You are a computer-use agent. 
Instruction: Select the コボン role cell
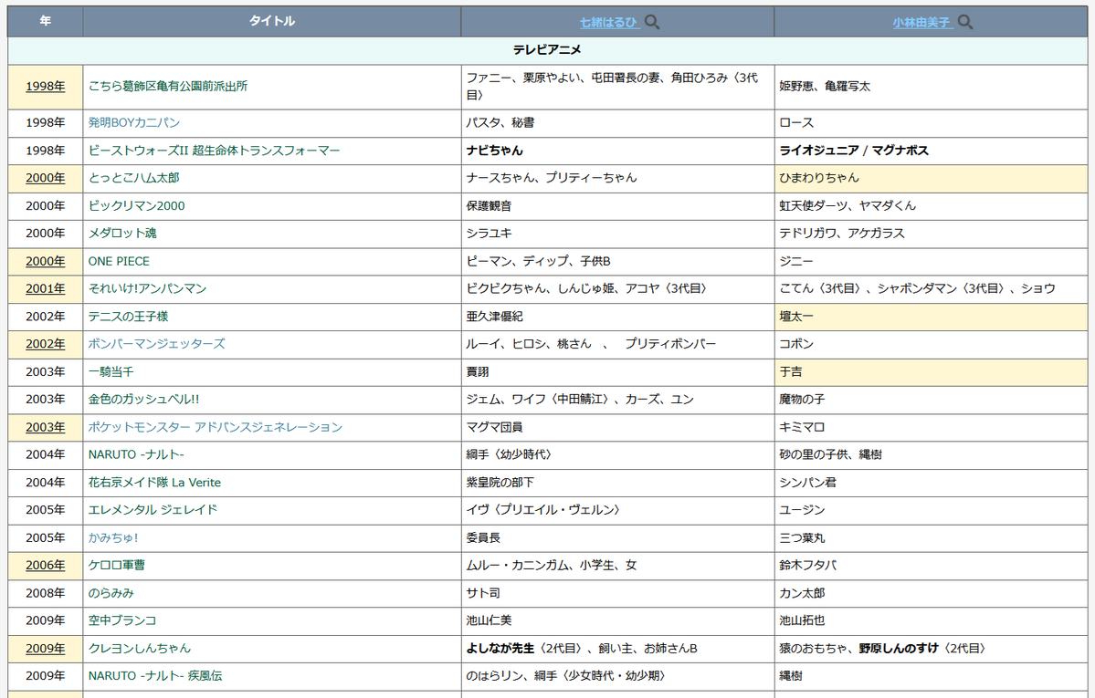tap(931, 344)
